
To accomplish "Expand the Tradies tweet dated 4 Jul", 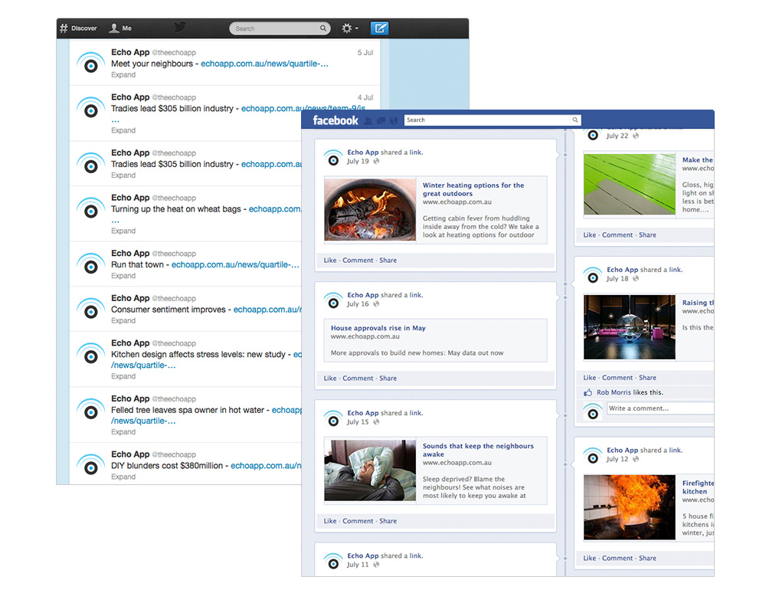I will coord(123,130).
